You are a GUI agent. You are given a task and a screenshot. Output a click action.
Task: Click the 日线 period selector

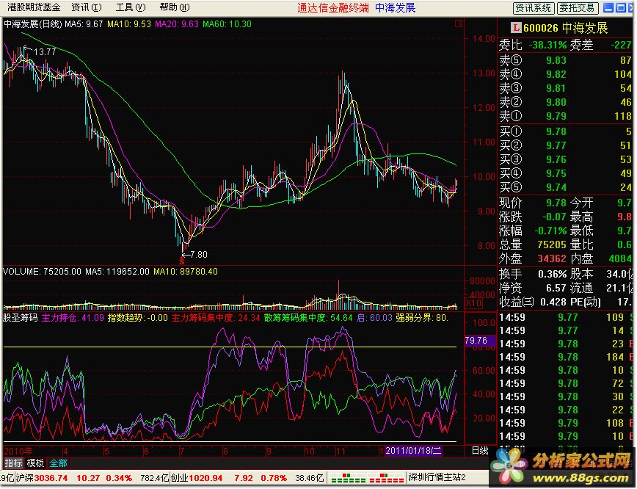(x=479, y=450)
